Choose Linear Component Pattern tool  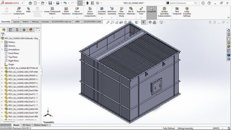52,11
